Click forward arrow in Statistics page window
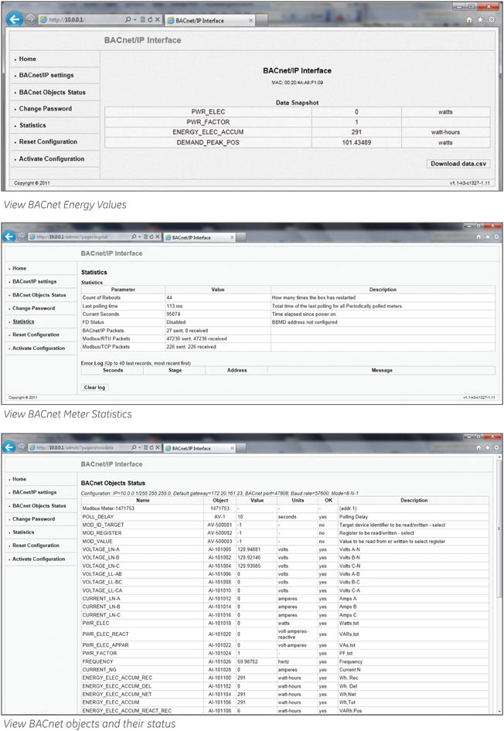This screenshot has height=731, width=504. (x=22, y=236)
